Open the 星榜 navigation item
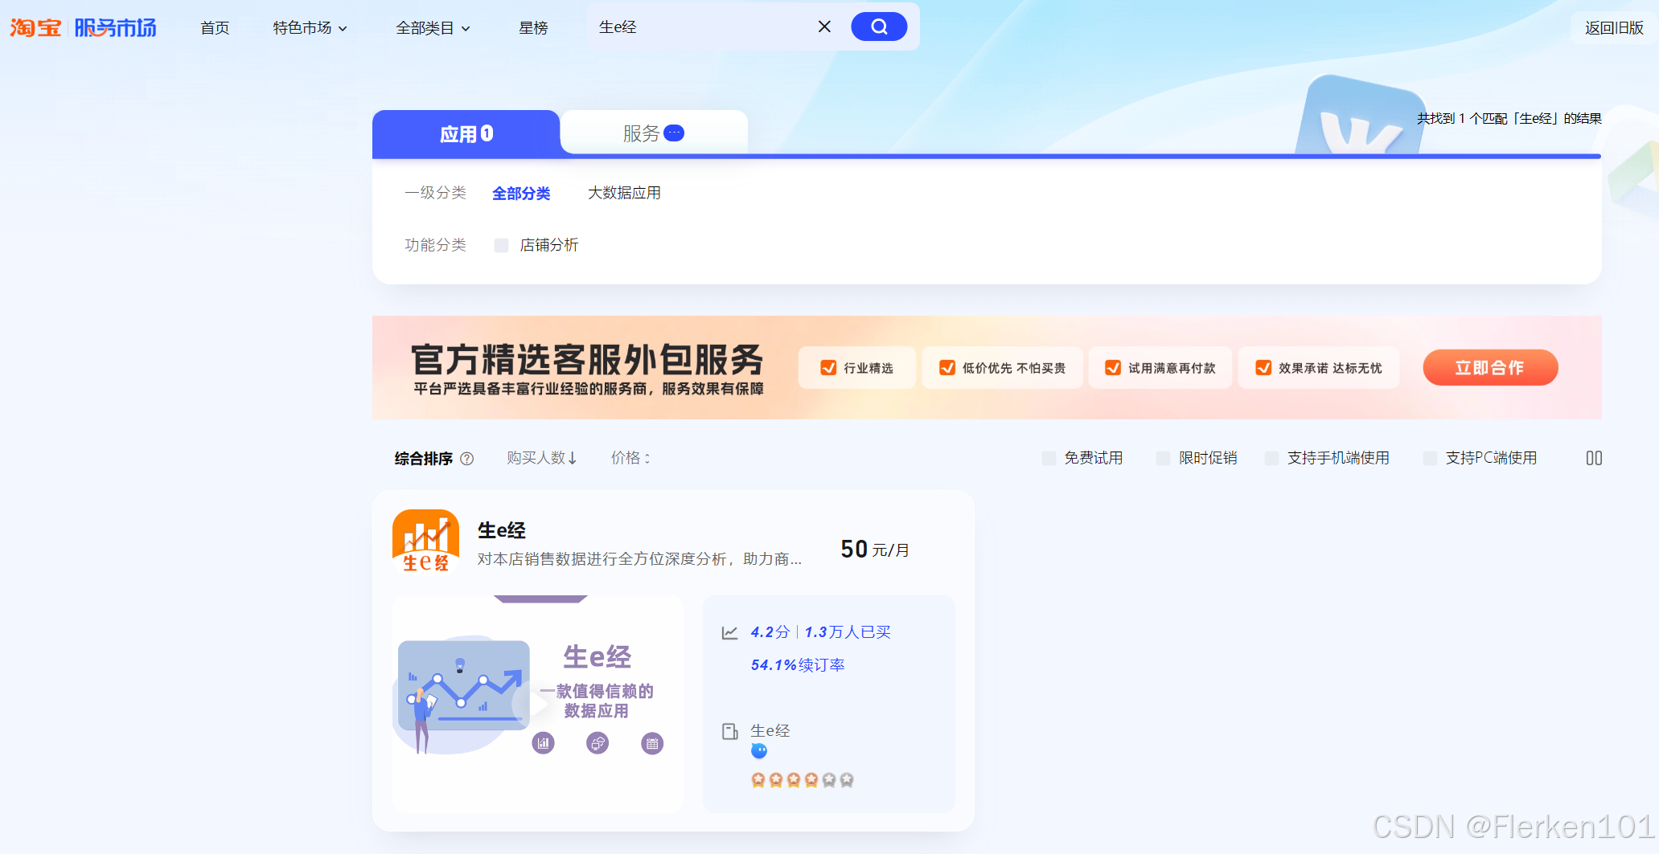 coord(533,28)
